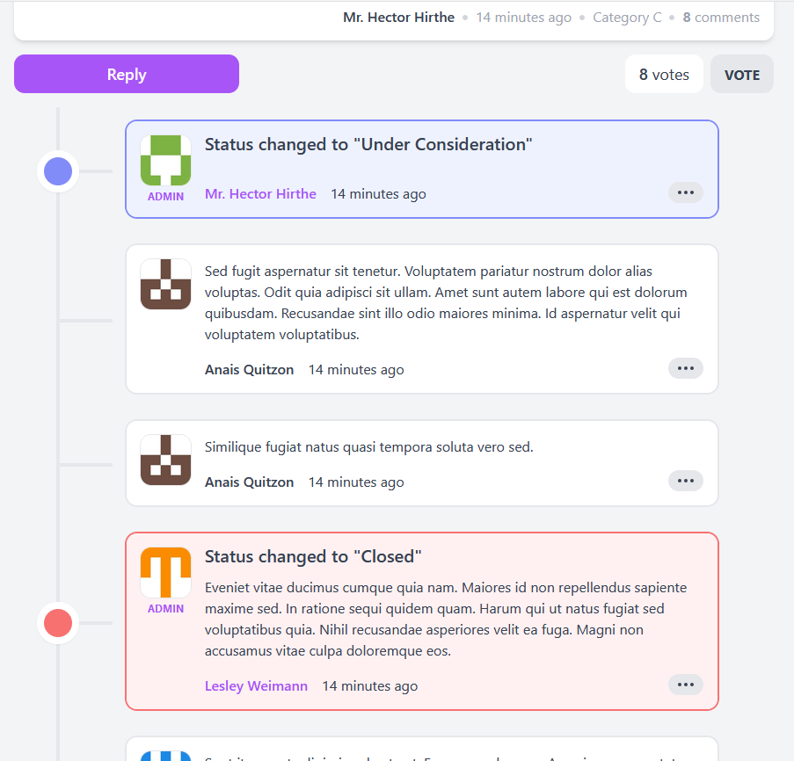Click the 8 votes counter

664,75
